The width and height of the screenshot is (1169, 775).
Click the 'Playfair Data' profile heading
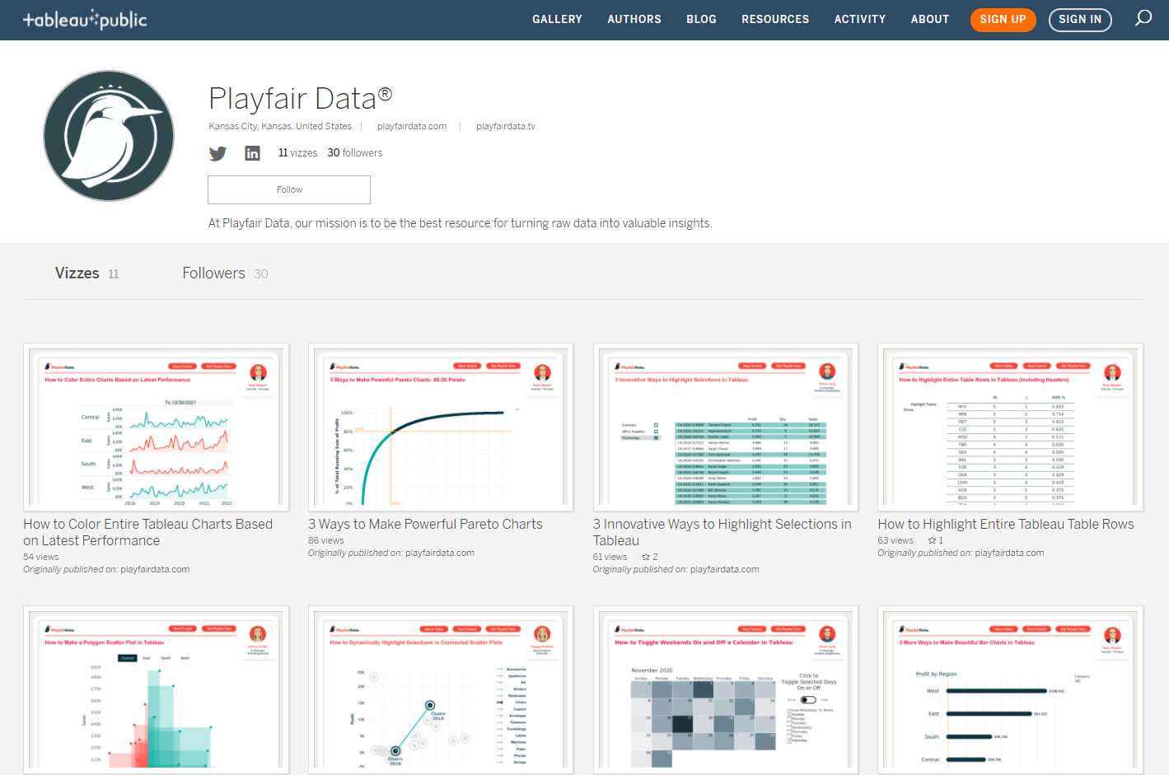[301, 99]
